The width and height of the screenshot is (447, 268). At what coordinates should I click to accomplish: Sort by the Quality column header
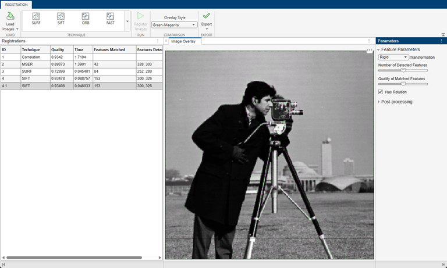pyautogui.click(x=62, y=49)
